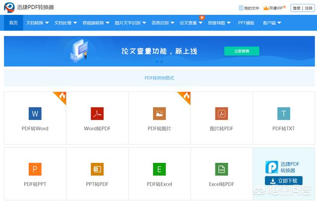Click the 登录 link
317x201 pixels.
pyautogui.click(x=297, y=8)
